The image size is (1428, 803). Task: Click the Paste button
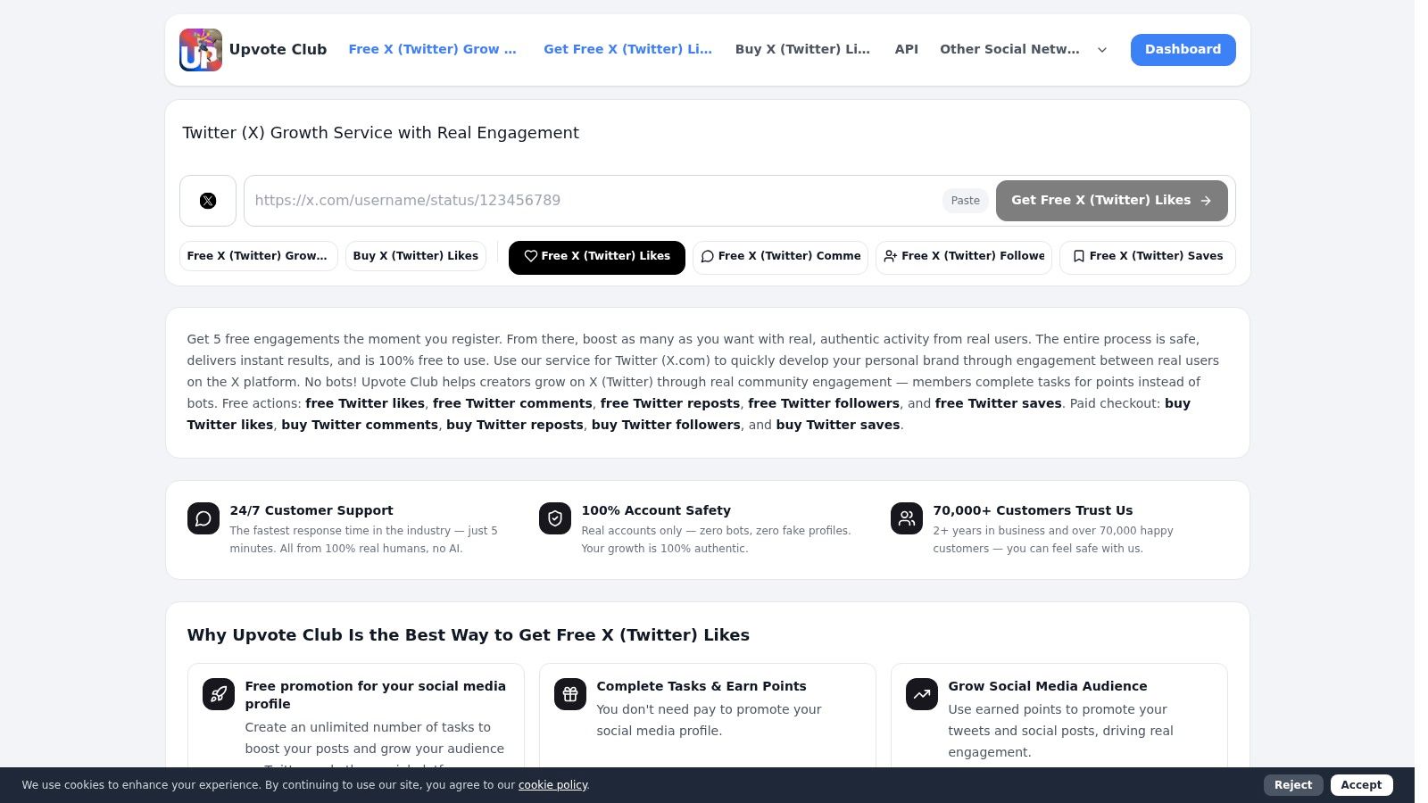point(966,201)
